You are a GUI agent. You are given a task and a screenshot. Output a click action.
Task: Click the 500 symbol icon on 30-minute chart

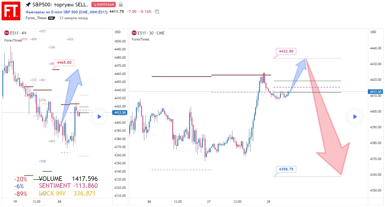[134, 33]
